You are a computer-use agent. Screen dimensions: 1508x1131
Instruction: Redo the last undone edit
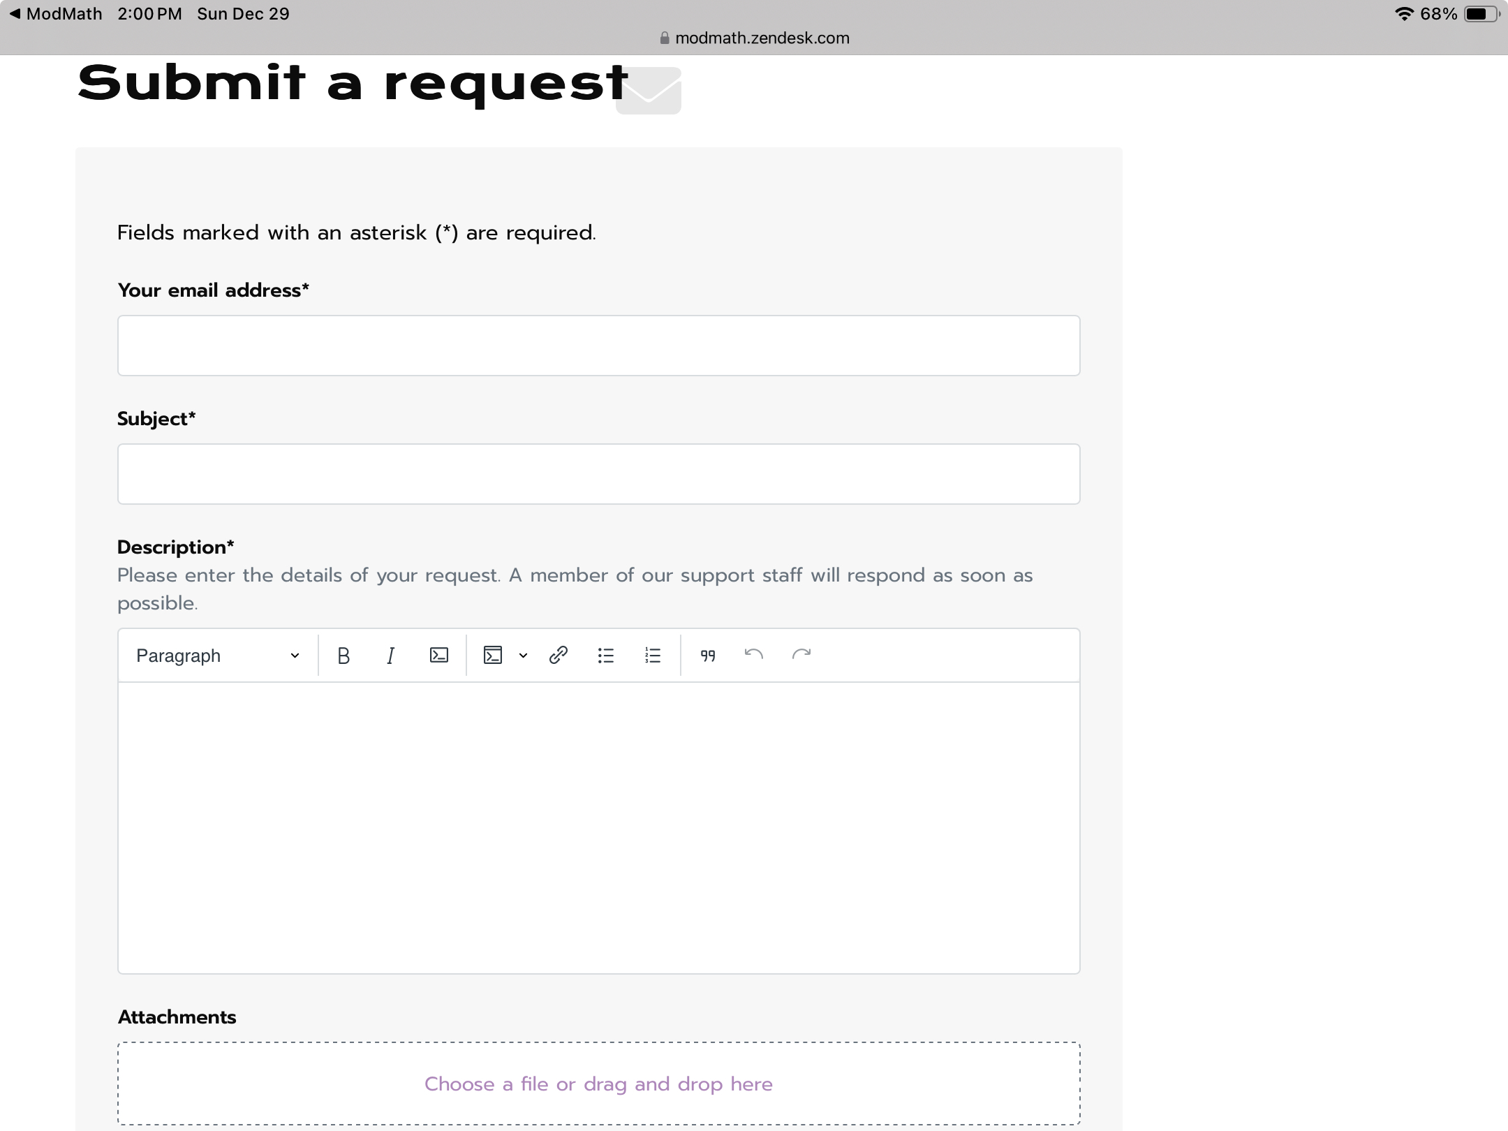801,655
